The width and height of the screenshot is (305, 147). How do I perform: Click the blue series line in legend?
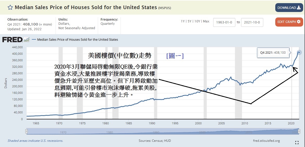click(x=34, y=40)
